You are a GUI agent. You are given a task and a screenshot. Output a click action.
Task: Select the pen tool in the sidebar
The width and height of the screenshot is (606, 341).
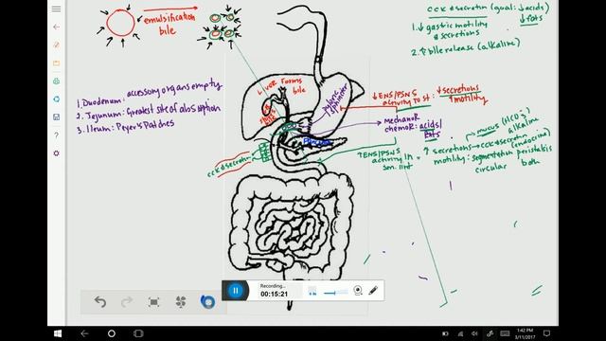click(57, 45)
